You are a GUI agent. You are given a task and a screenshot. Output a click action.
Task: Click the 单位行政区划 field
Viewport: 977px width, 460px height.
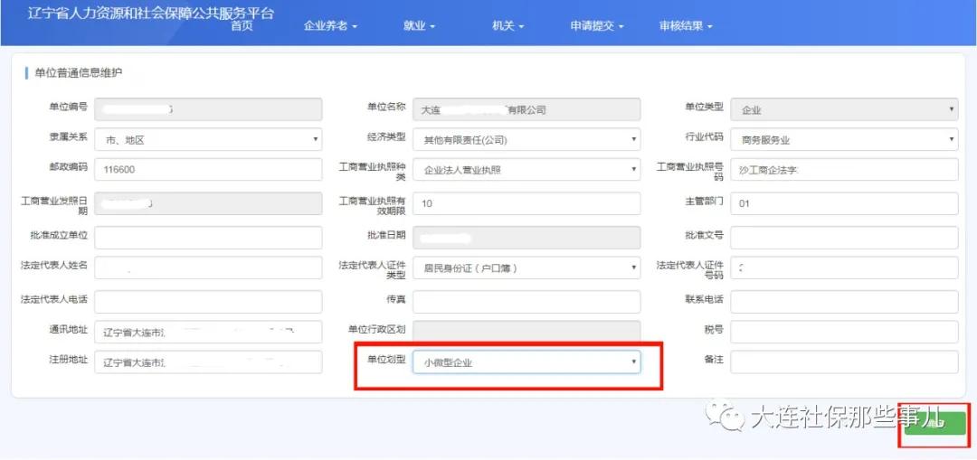(x=526, y=332)
